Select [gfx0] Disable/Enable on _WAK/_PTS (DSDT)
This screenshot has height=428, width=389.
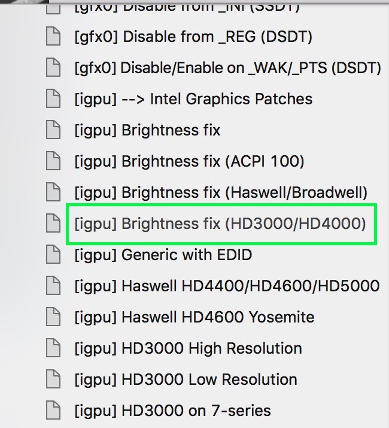click(227, 68)
